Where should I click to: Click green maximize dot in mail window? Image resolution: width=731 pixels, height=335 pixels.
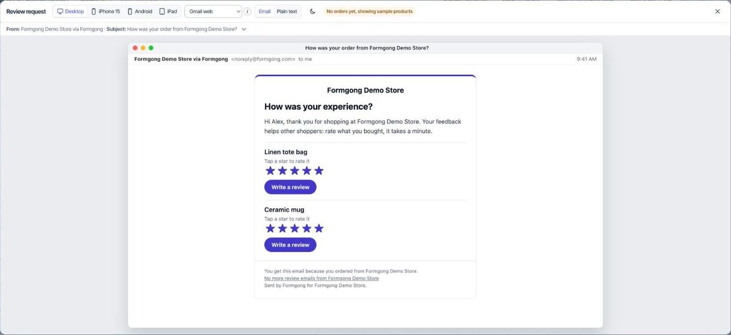click(151, 48)
